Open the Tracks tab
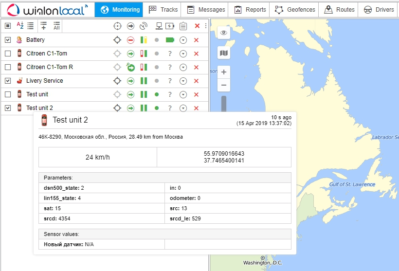The image size is (399, 271). coord(163,9)
